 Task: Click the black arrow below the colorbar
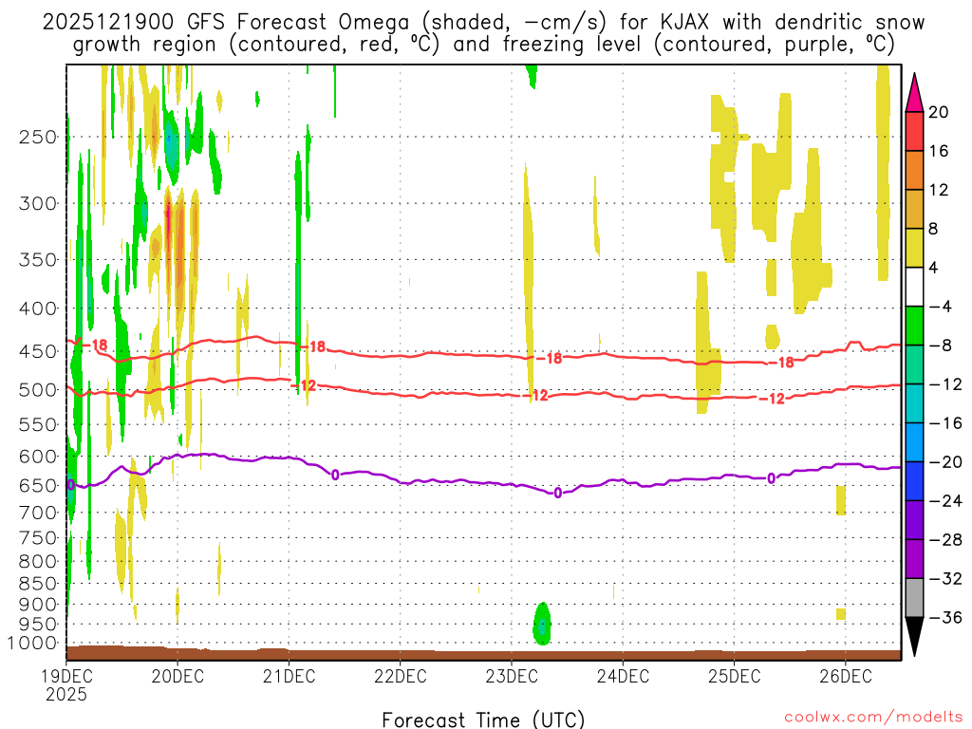pyautogui.click(x=914, y=636)
